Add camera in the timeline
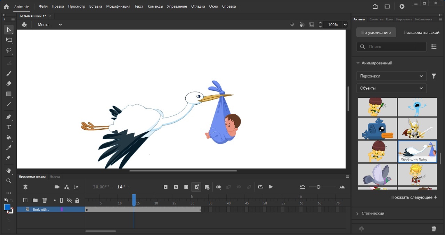Image resolution: width=445 pixels, height=235 pixels. point(57,187)
